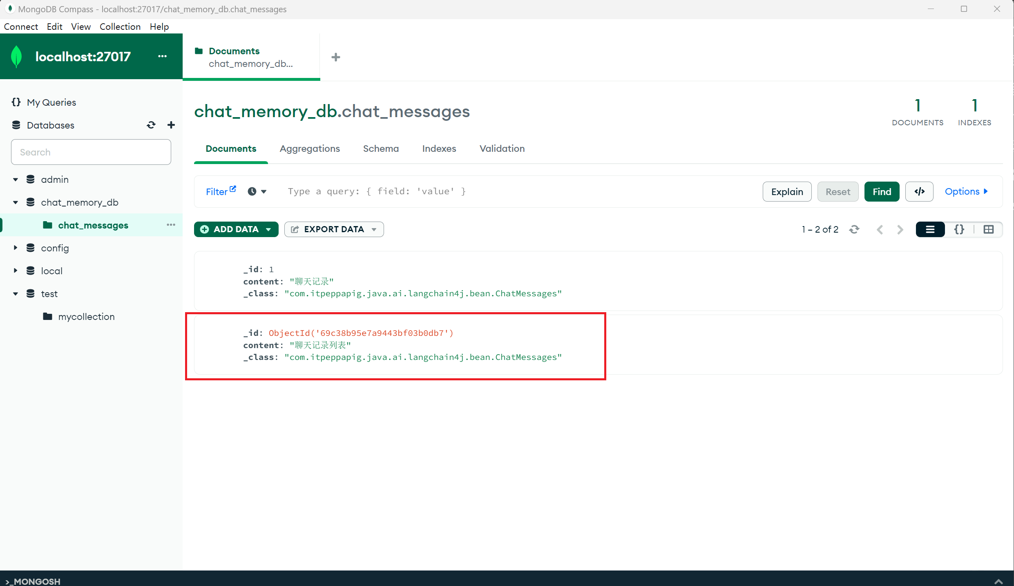
Task: Open the Collection menu
Action: click(120, 27)
